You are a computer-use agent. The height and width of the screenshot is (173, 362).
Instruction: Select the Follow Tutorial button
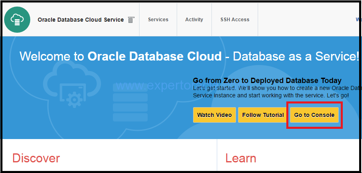[x=263, y=115]
